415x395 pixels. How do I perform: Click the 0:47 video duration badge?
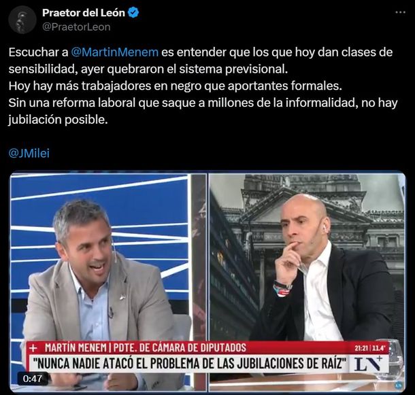click(33, 379)
